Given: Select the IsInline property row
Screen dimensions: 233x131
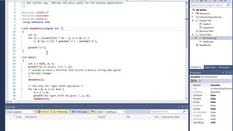Looking at the screenshot, I should pos(212,109).
